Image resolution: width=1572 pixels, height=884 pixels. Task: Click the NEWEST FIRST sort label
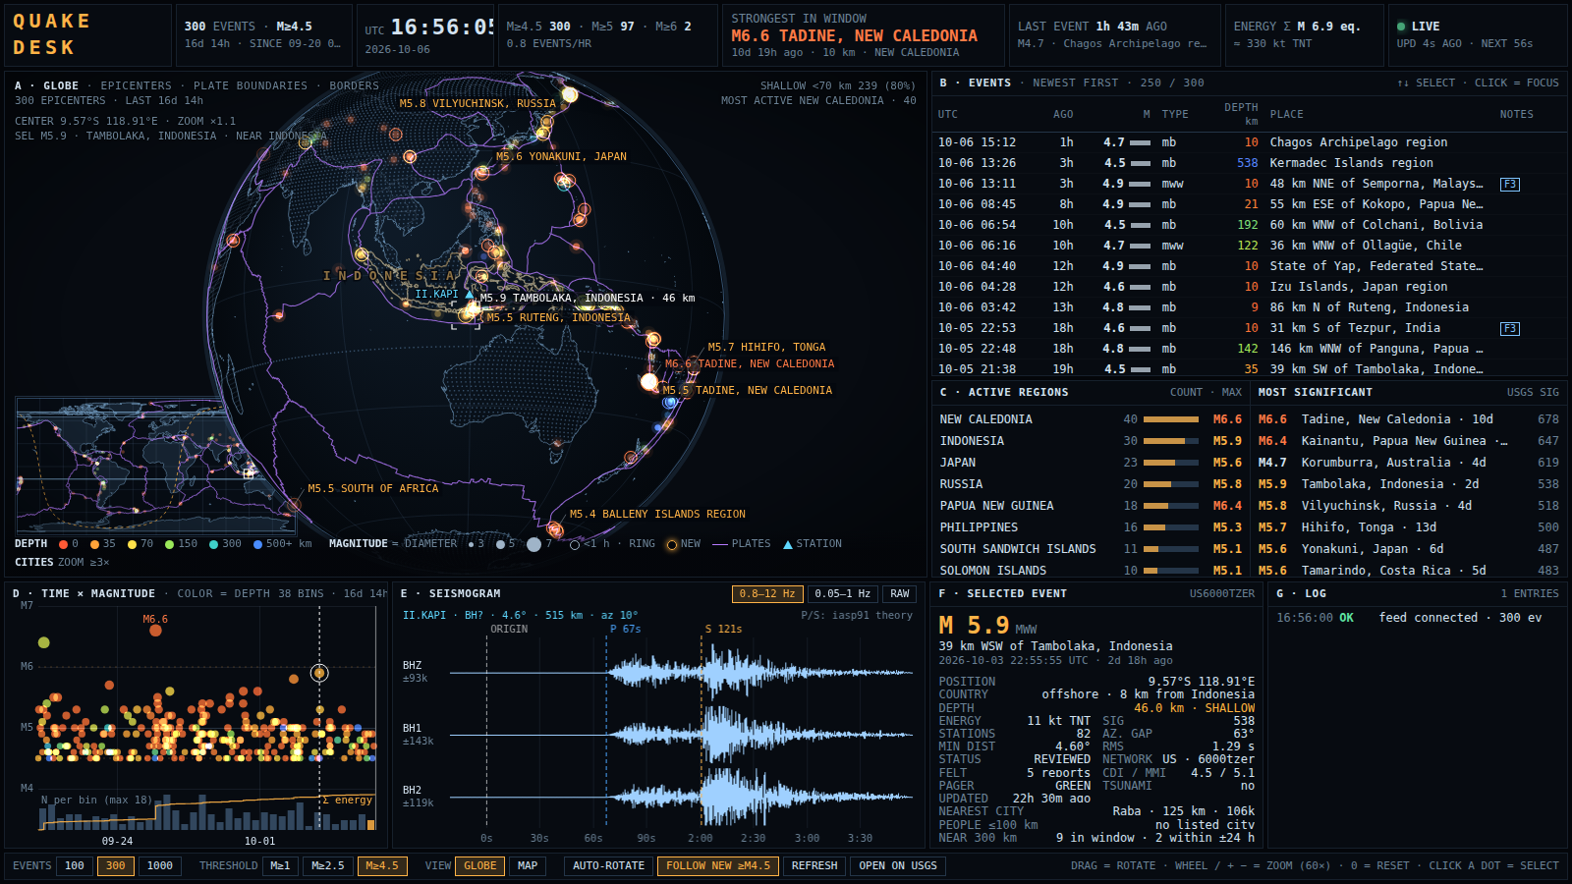click(x=1075, y=83)
